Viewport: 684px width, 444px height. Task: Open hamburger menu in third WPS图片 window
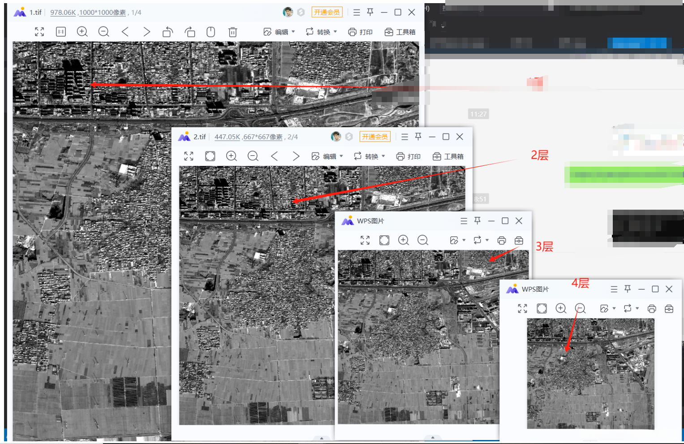[464, 221]
